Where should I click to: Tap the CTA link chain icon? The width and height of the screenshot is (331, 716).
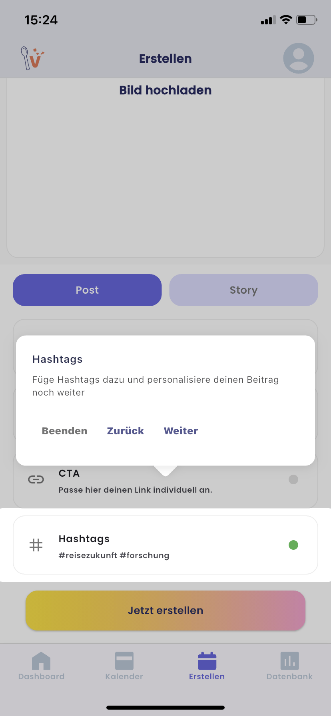36,479
